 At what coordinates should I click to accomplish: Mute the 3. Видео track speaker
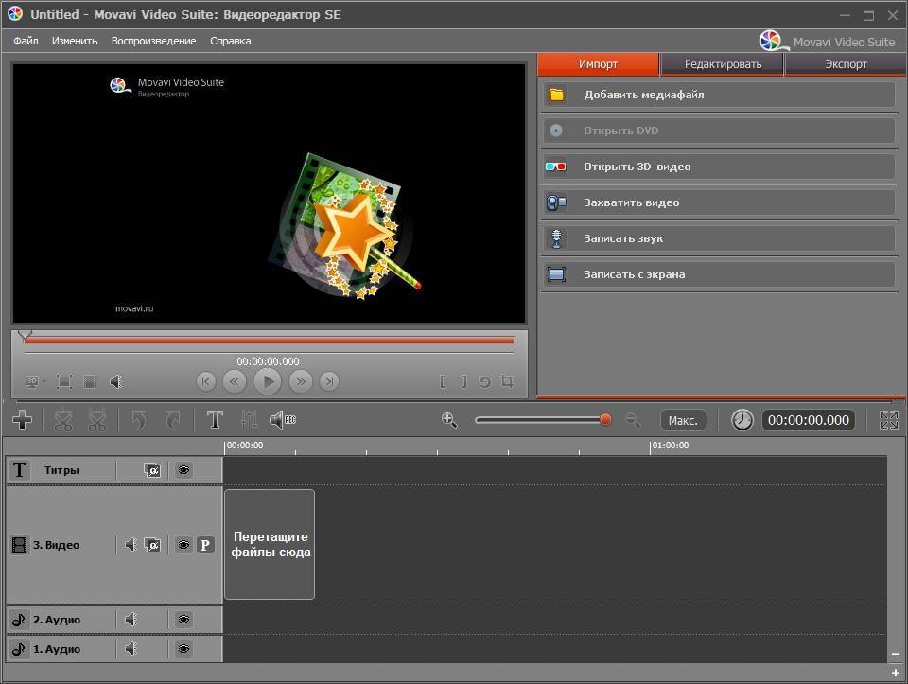pyautogui.click(x=131, y=544)
